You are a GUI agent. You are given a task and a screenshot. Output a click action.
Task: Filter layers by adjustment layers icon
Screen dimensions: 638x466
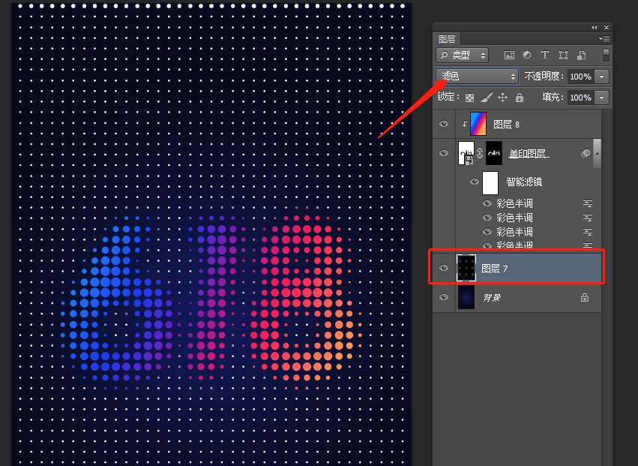[527, 55]
